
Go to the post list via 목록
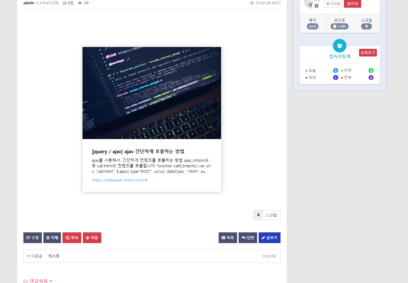pos(228,238)
